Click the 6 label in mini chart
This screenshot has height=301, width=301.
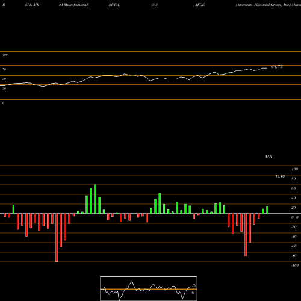tap(193, 293)
